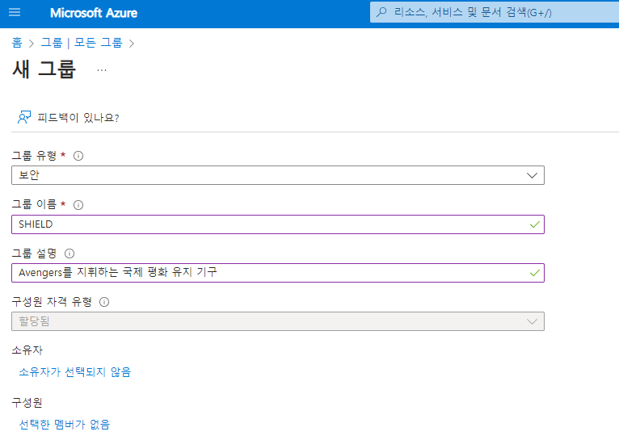Click the 그룹 유형 label

(35, 156)
